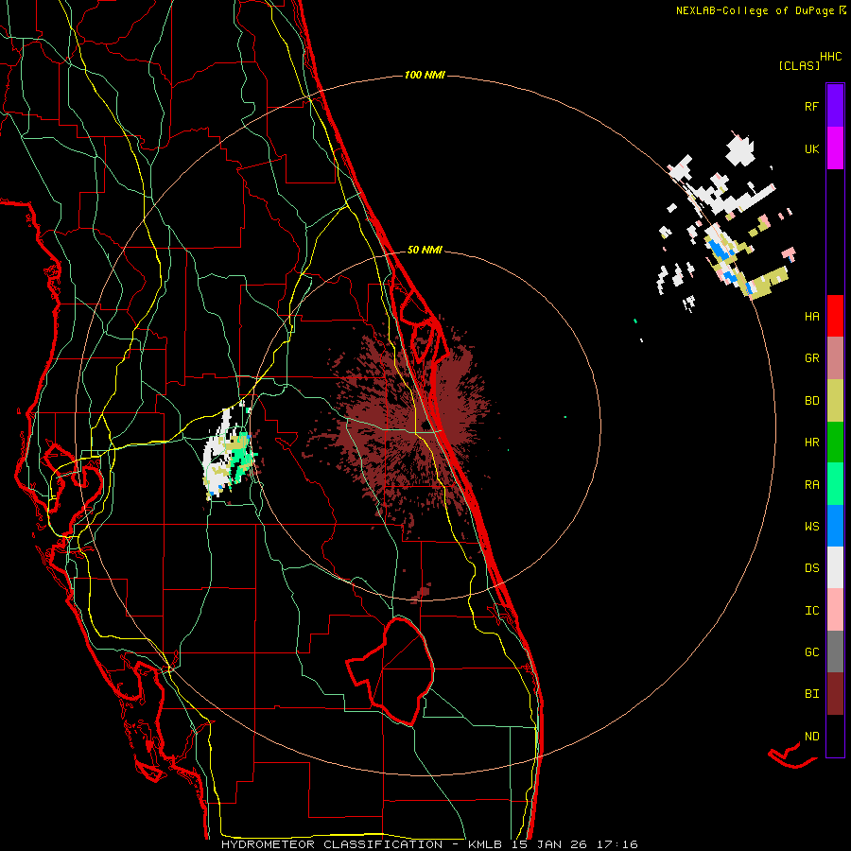Click the KMLB station identifier
This screenshot has width=851, height=851.
click(486, 844)
